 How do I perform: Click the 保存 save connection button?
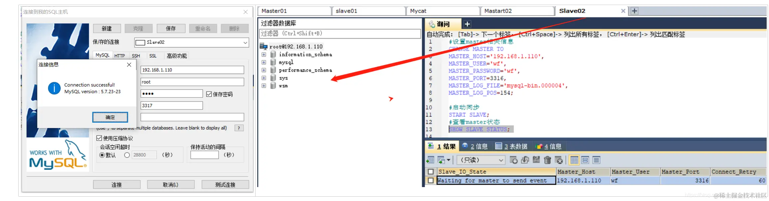click(x=171, y=29)
